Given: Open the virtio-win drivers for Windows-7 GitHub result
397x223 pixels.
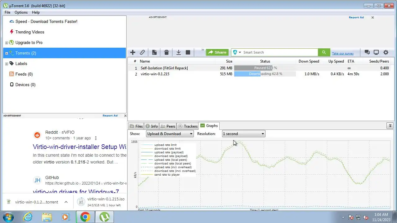Looking at the screenshot, I should (x=76, y=192).
